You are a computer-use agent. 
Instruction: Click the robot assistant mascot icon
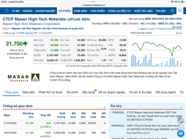point(181,122)
